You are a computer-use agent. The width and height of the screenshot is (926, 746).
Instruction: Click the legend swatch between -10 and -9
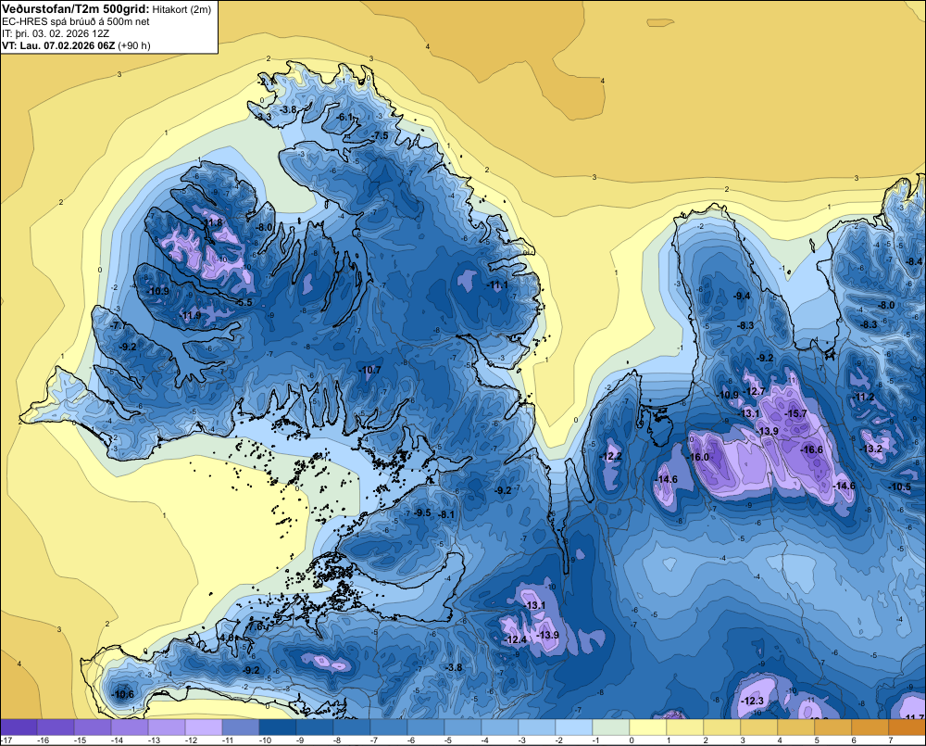[278, 727]
